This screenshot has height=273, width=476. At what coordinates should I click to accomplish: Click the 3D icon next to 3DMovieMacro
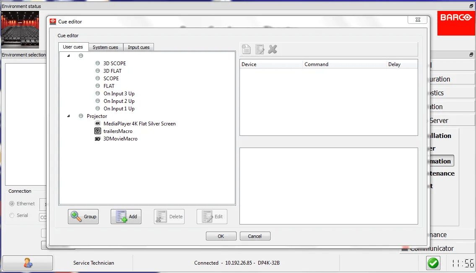97,139
